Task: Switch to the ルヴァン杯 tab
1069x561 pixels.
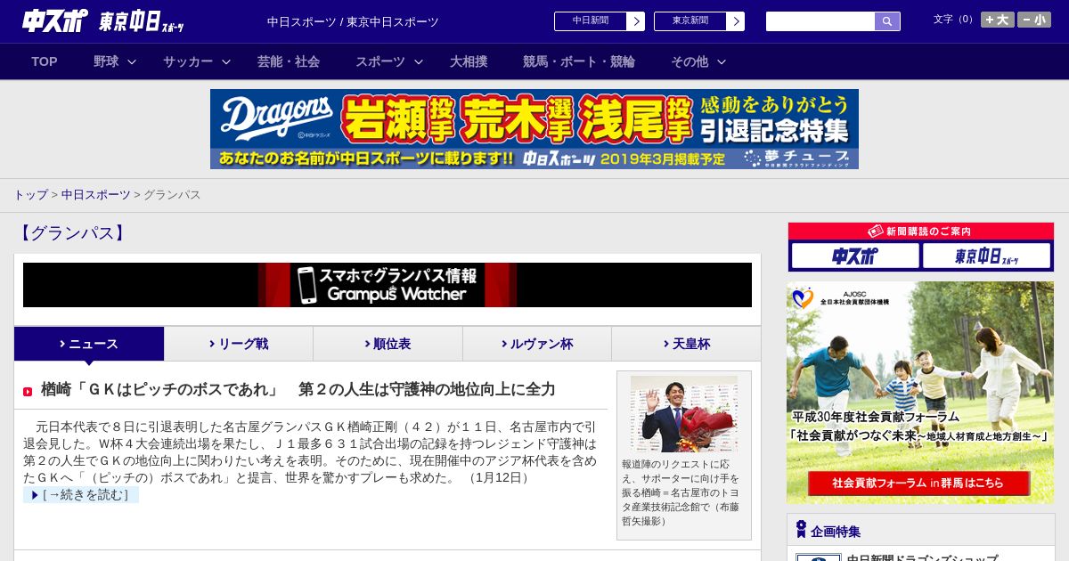Action: pyautogui.click(x=537, y=344)
